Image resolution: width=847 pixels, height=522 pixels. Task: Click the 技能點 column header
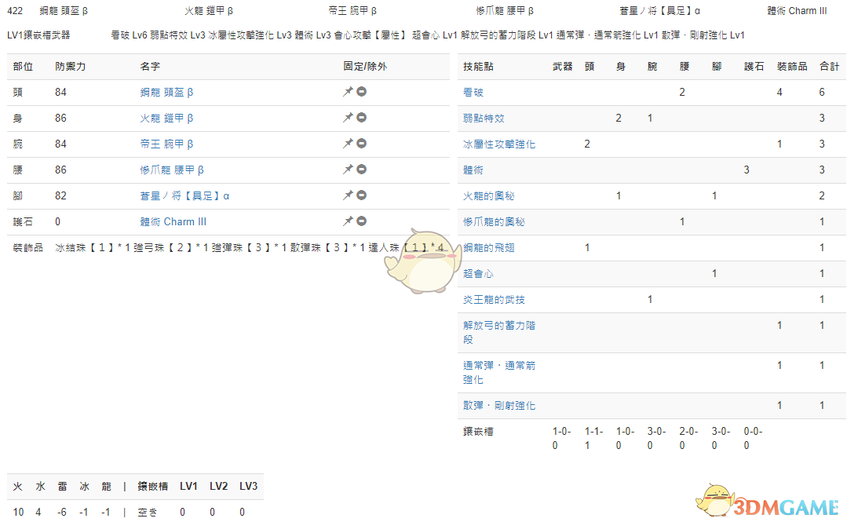(478, 67)
